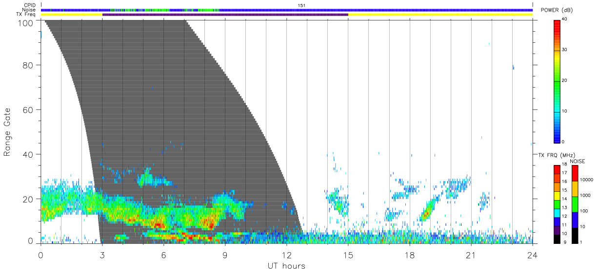Click the 'UT hours' x-axis title
599x276 pixels.
point(286,266)
